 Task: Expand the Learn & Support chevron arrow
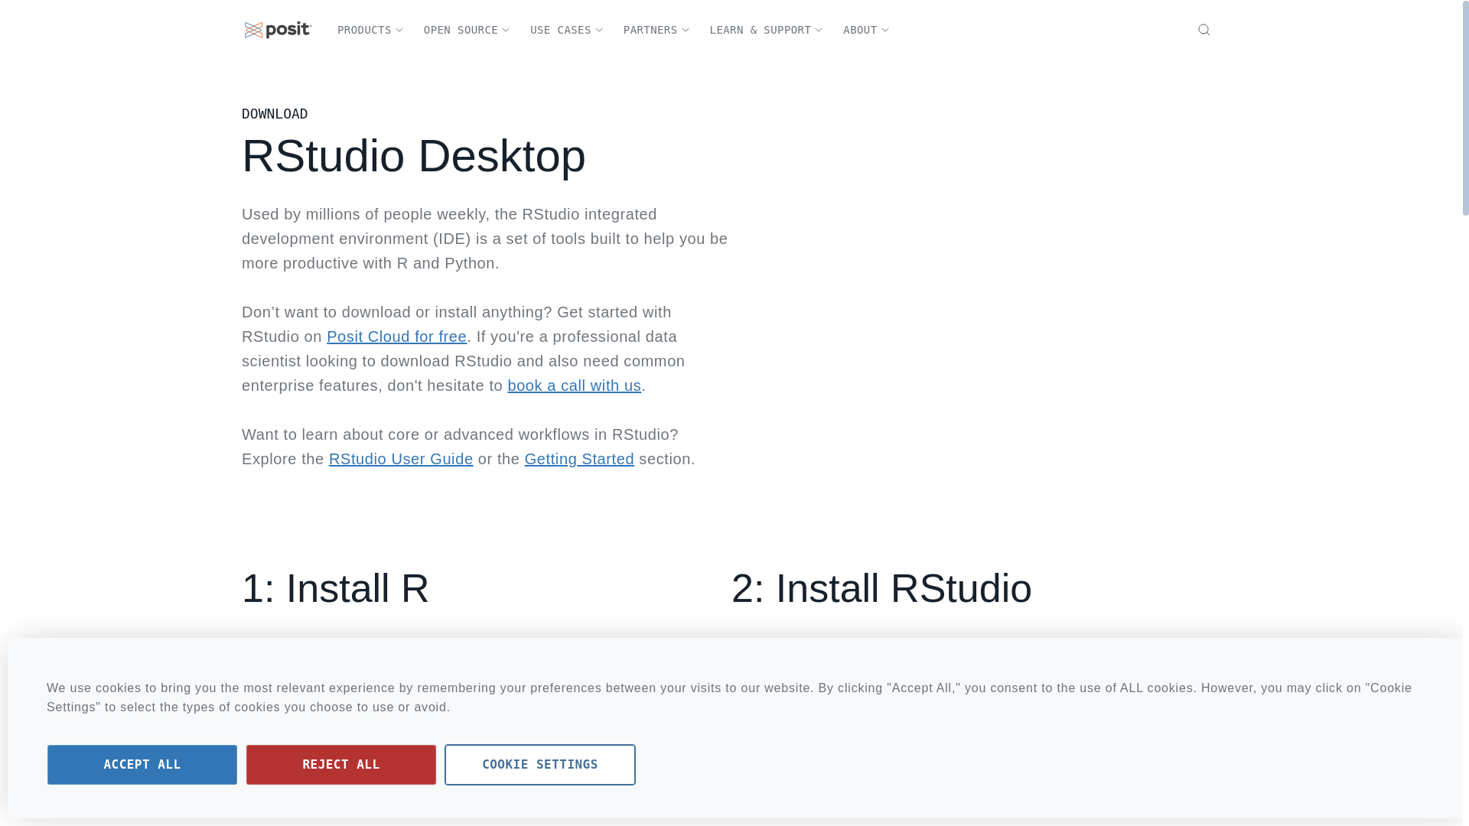pyautogui.click(x=819, y=31)
